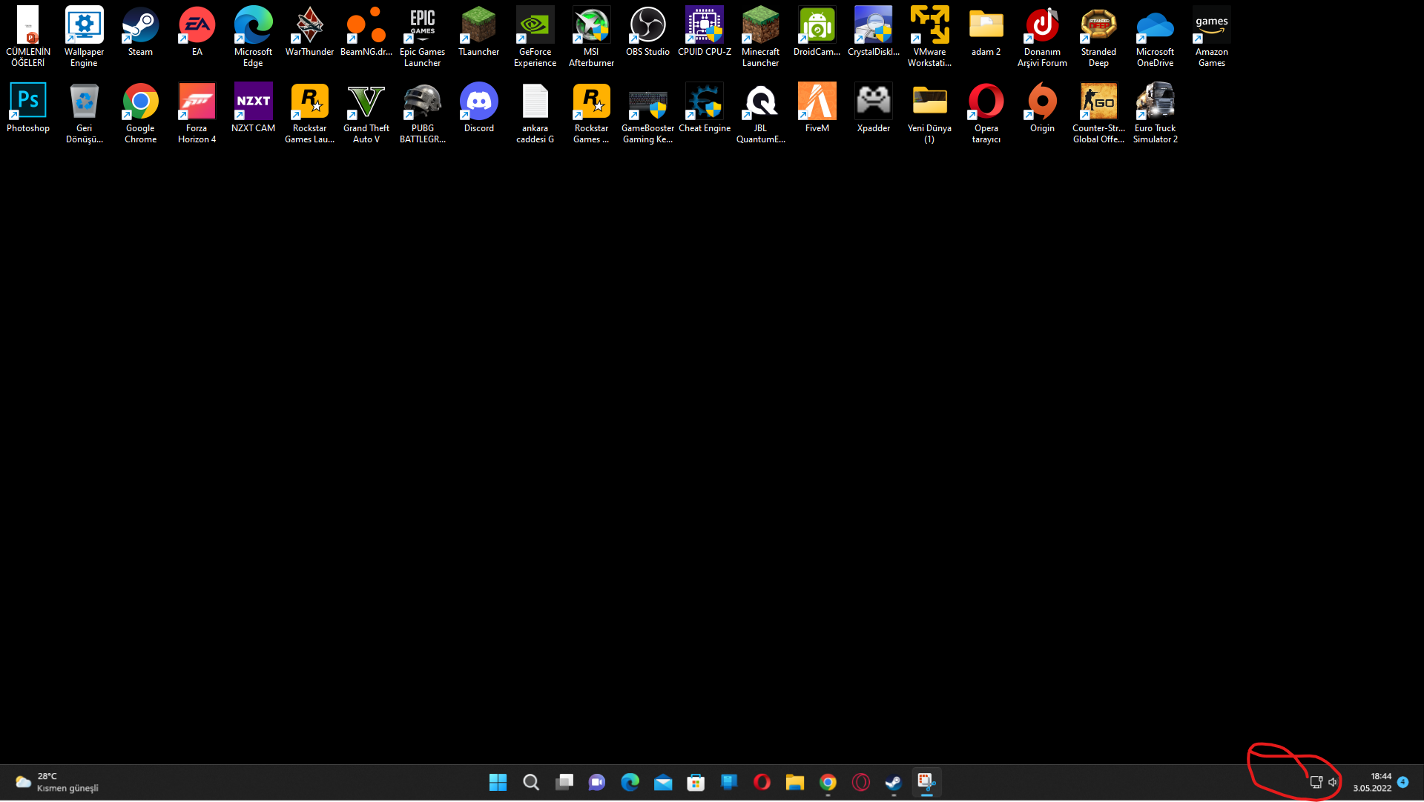The height and width of the screenshot is (802, 1424).
Task: Select Counter-Strike Global Offensive icon
Action: (x=1098, y=113)
